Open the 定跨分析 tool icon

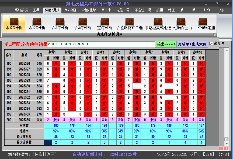[105, 22]
